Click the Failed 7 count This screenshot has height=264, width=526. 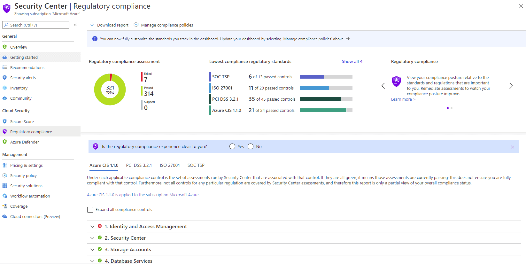point(146,77)
